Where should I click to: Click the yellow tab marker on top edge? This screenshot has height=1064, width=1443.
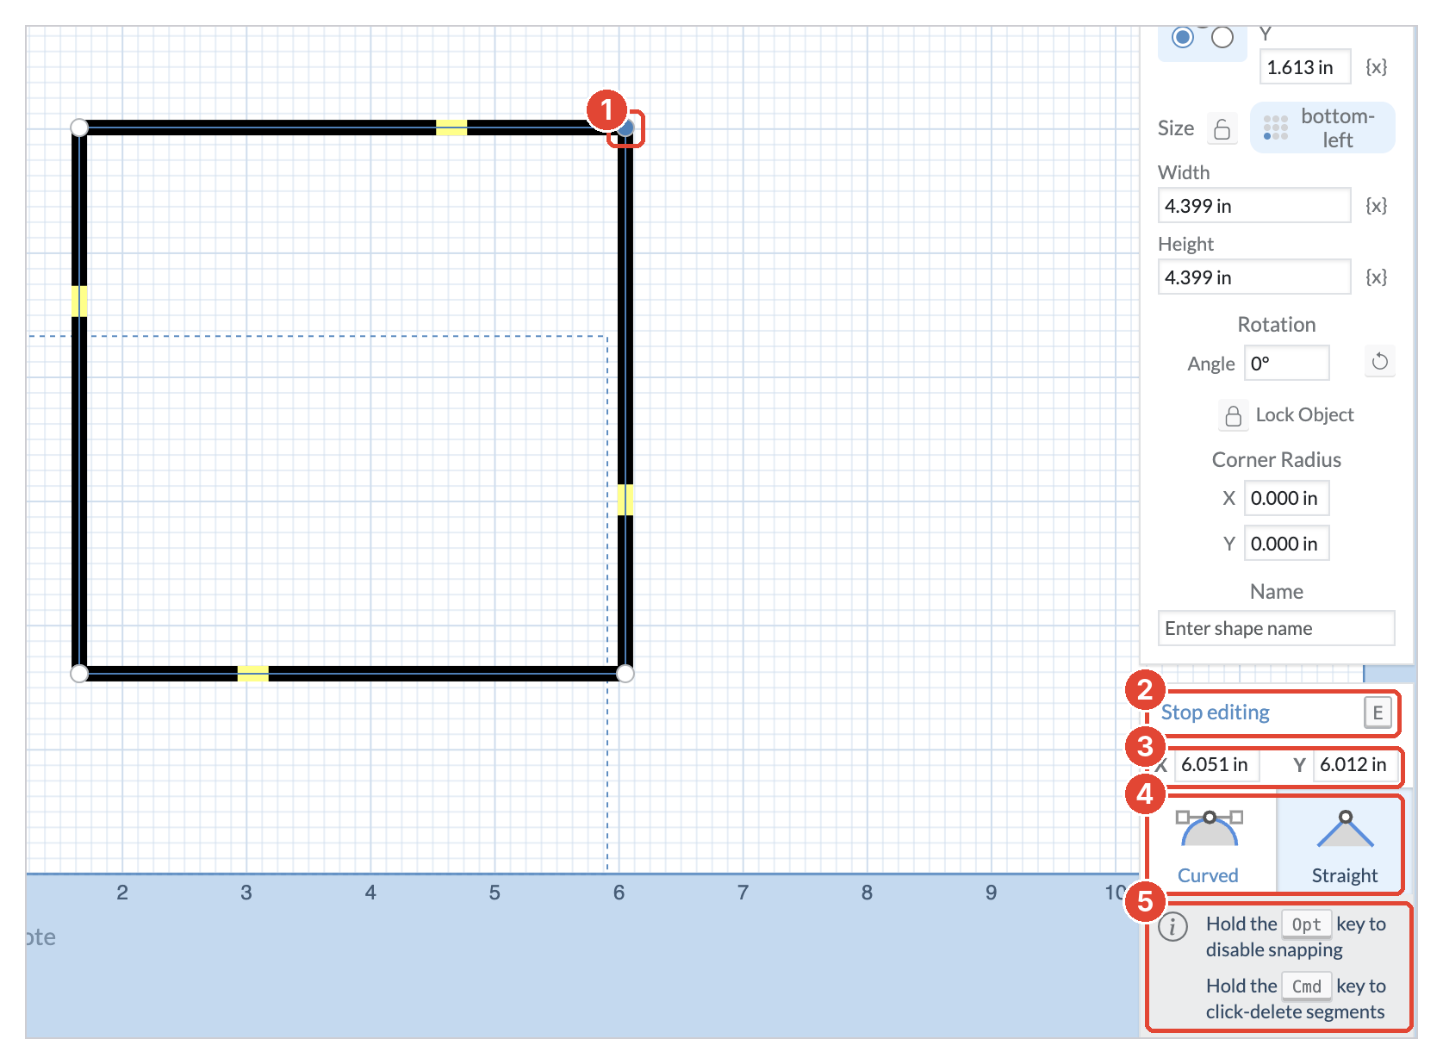tap(451, 128)
